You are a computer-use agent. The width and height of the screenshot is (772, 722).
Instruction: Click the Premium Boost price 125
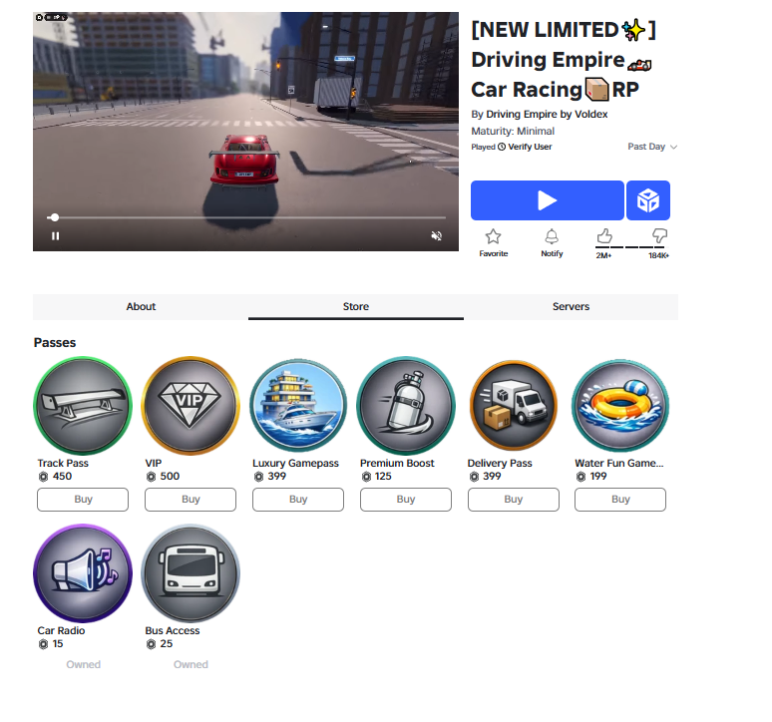383,476
